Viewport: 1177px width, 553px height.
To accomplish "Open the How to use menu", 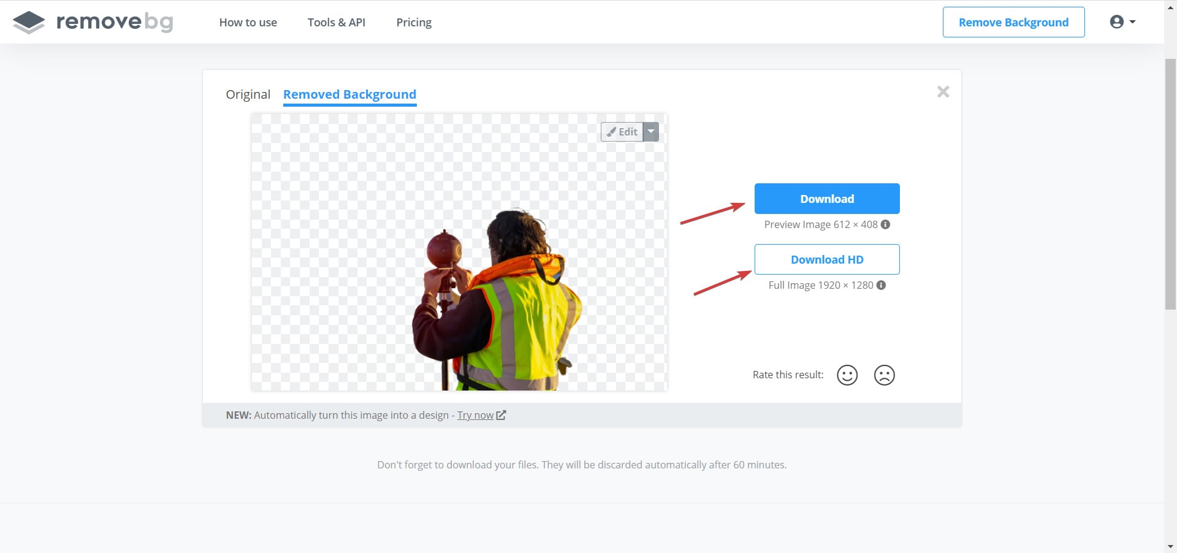I will coord(248,23).
